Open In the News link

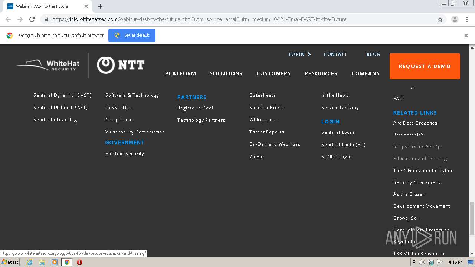coord(335,95)
